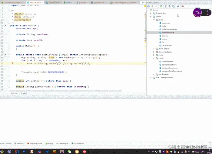Open the FindBugs-IDEA tool window

click(x=35, y=144)
